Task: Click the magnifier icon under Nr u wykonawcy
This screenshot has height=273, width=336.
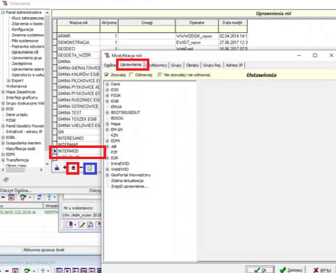Action: coord(90,224)
